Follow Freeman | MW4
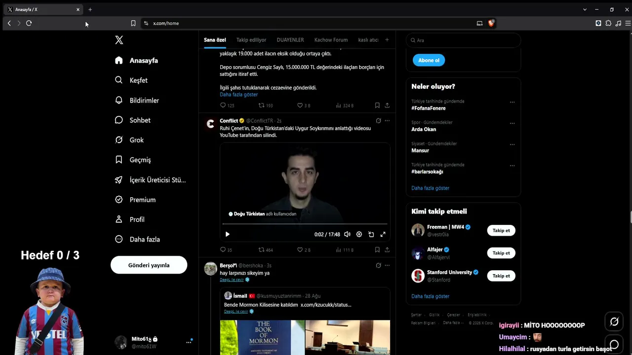This screenshot has width=632, height=355. (501, 230)
